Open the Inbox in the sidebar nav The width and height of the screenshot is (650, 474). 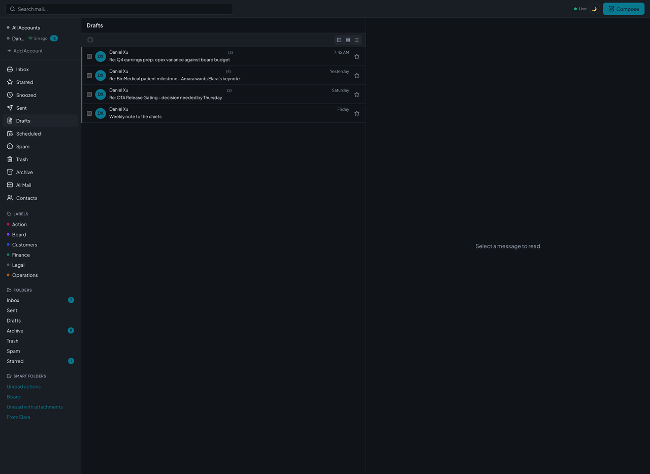41,69
